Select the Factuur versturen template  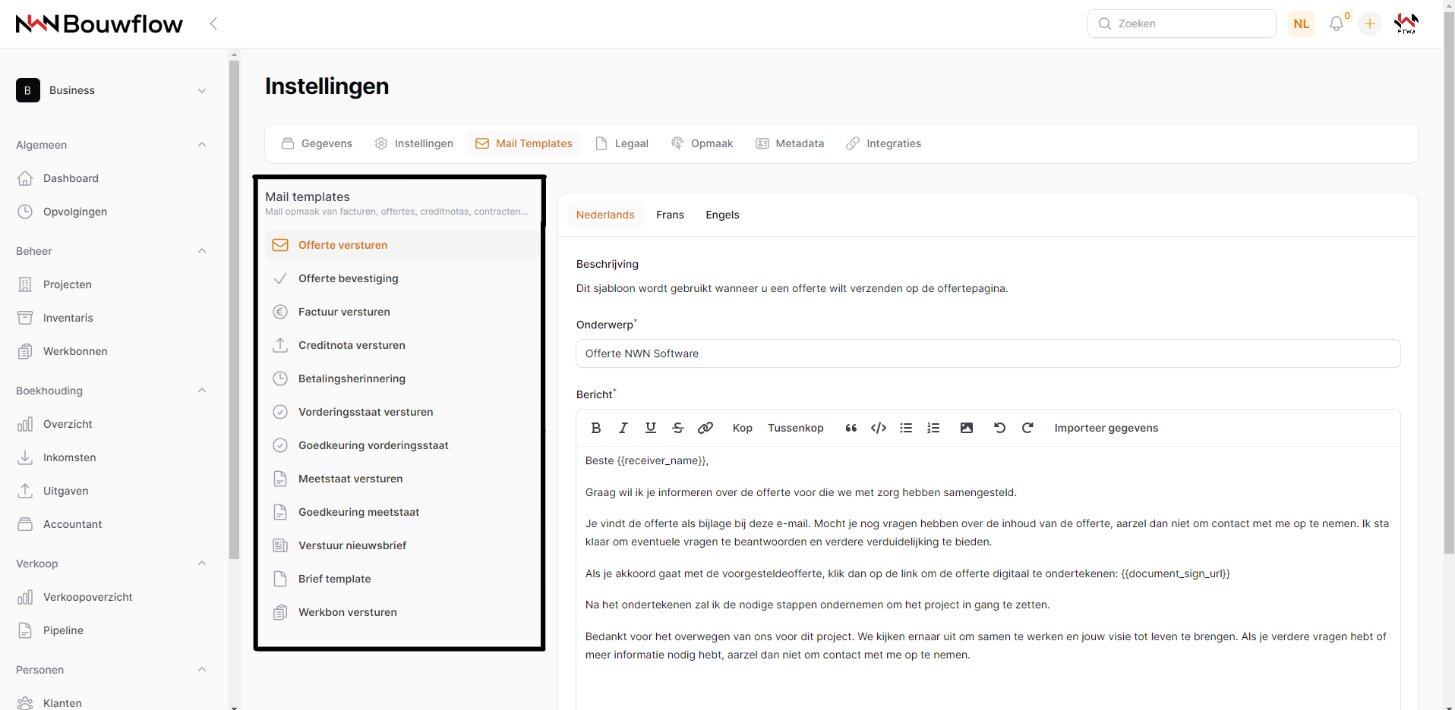click(344, 312)
